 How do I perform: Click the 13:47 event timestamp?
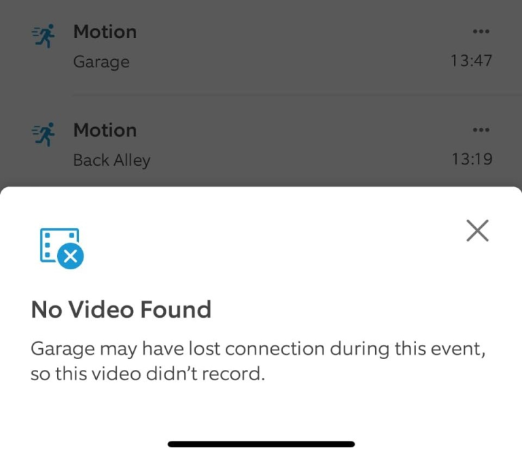[471, 61]
